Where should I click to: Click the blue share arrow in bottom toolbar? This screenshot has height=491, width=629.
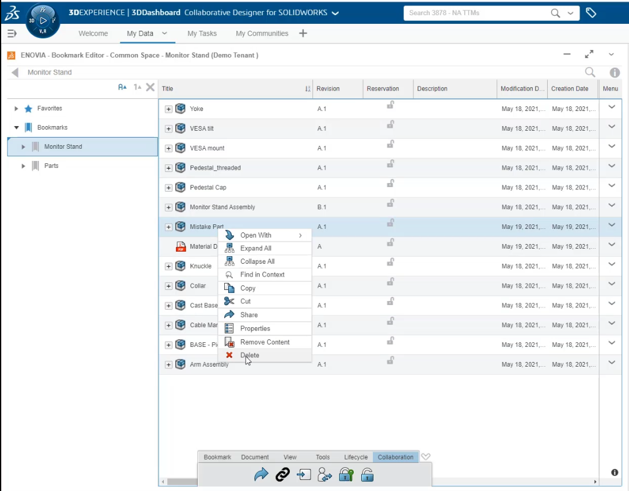[x=261, y=475]
